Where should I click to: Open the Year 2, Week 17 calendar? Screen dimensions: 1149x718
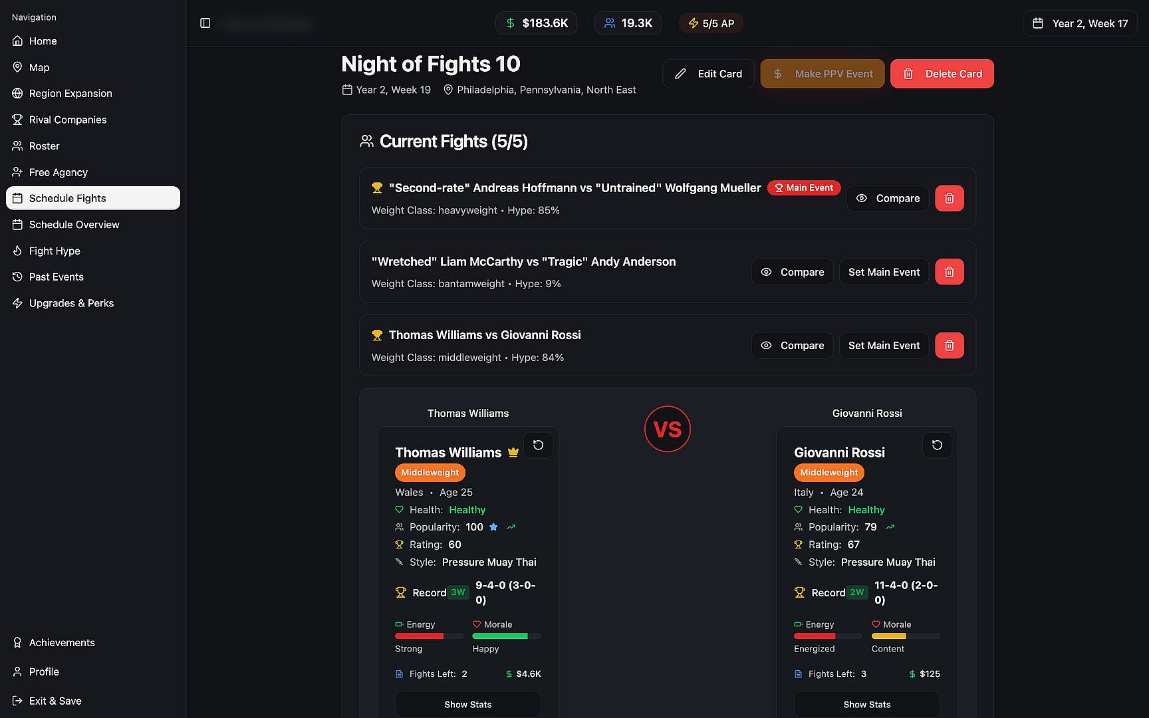1080,23
